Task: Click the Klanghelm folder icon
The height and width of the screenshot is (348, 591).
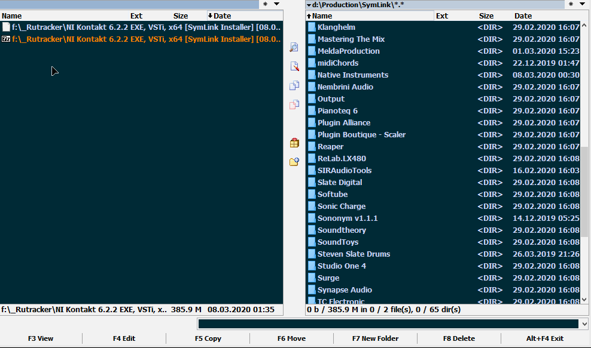Action: coord(311,27)
